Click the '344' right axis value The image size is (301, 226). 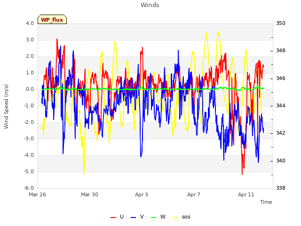(281, 105)
